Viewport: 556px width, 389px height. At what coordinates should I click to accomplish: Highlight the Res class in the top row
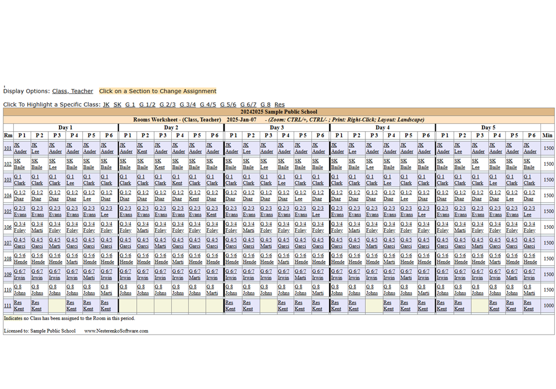(x=279, y=104)
